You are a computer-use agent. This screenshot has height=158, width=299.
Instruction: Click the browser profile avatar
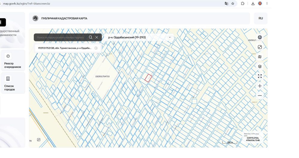point(260,3)
